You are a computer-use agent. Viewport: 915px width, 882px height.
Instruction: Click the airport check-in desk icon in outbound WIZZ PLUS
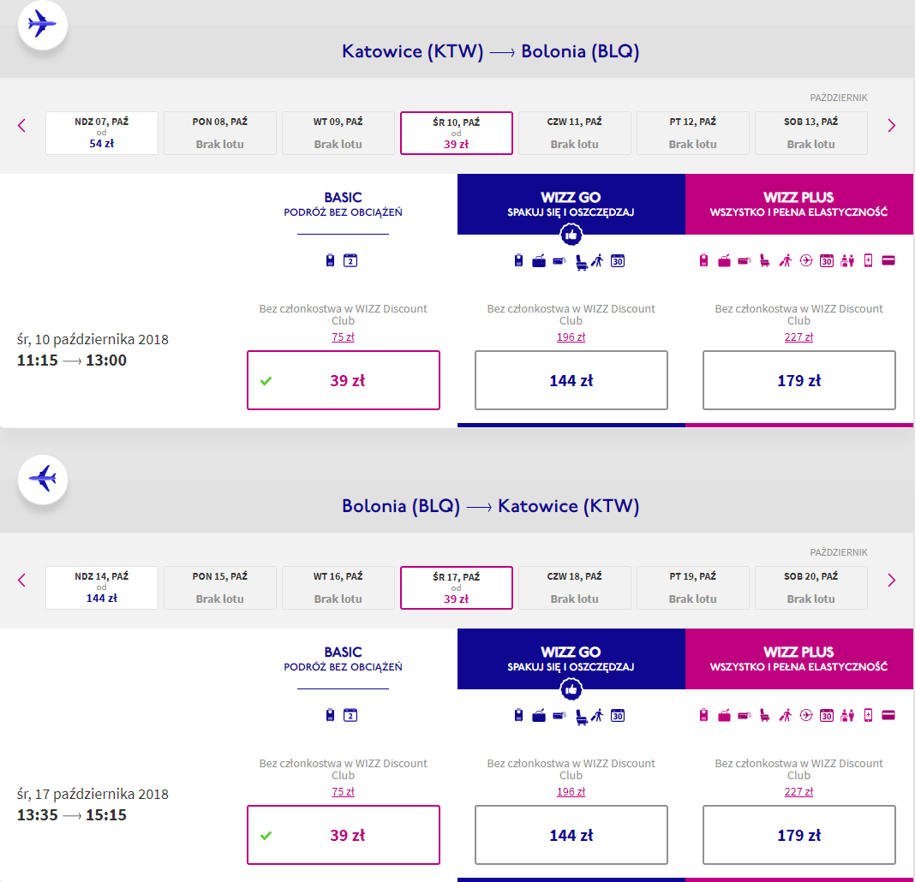tap(847, 261)
